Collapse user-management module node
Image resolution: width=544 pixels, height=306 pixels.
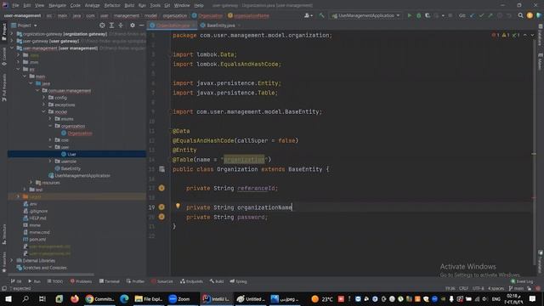tap(11, 48)
